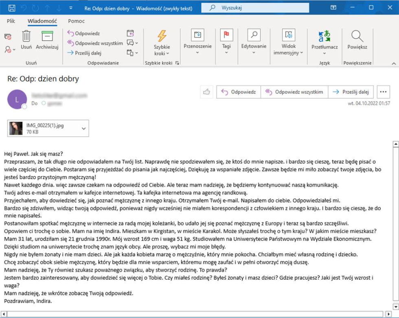Click the meeting reply calendar icon
399x318 pixels.
click(x=130, y=33)
